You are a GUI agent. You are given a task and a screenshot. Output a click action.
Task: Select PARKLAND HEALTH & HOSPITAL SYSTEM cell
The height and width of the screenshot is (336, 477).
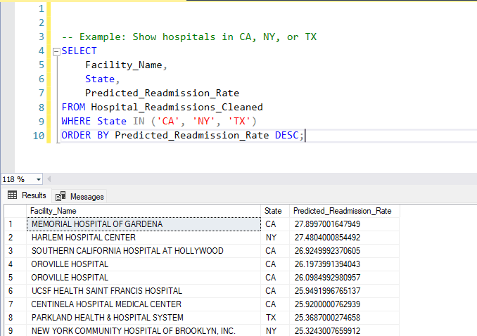(144, 318)
